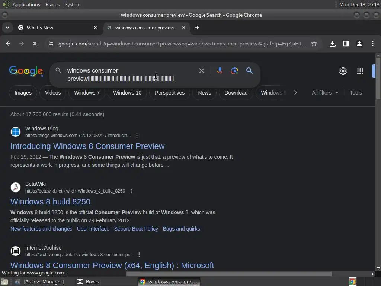Expand the All filters dropdown
The width and height of the screenshot is (381, 286).
pyautogui.click(x=325, y=93)
